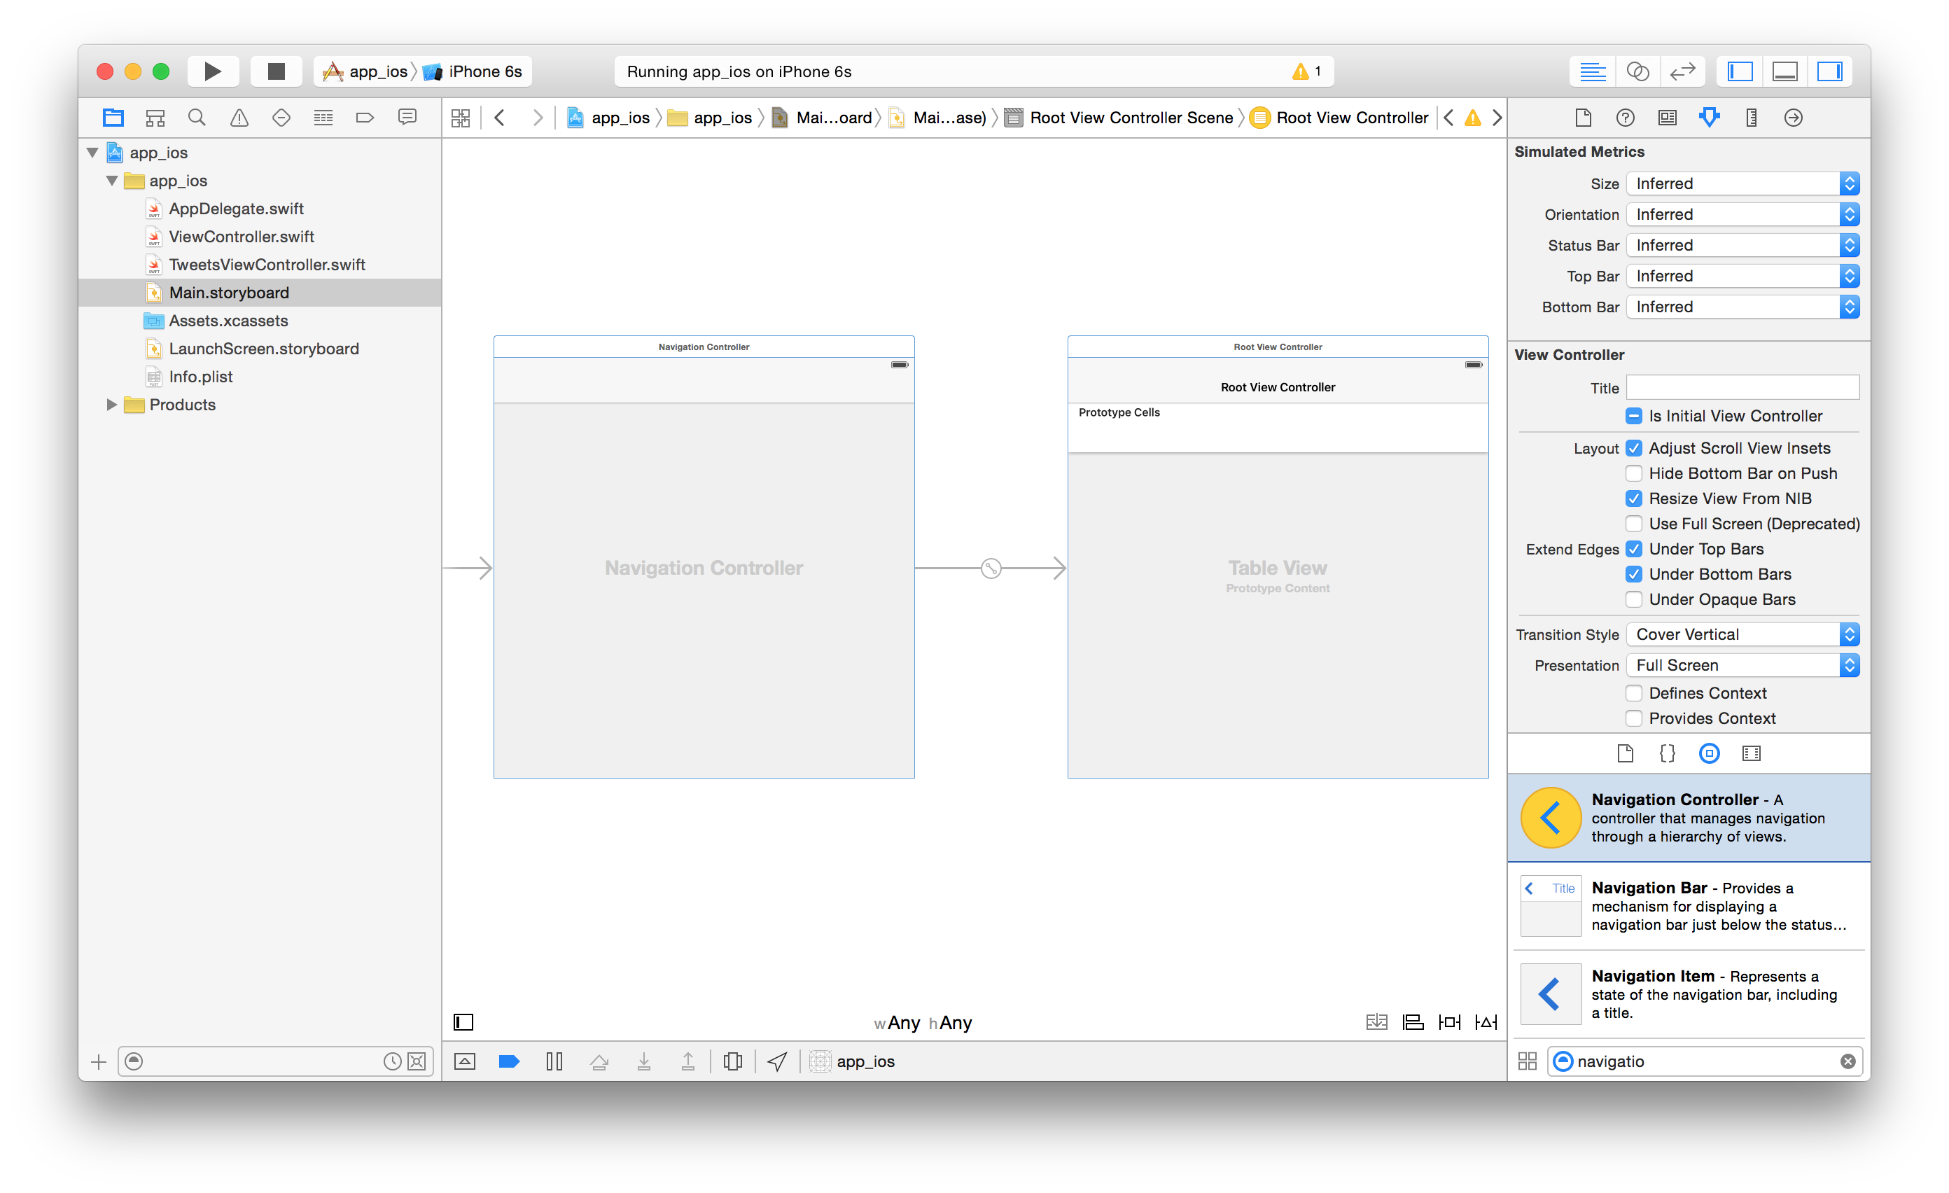Toggle Use Full Screen Deprecated checkbox
This screenshot has height=1193, width=1949.
pyautogui.click(x=1633, y=524)
